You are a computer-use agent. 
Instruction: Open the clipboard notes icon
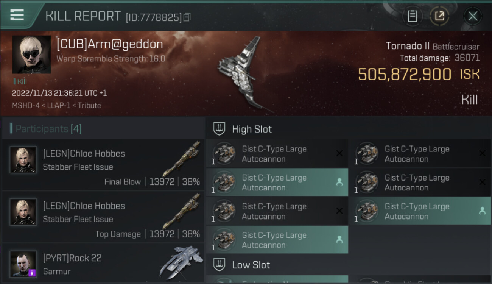click(x=413, y=16)
